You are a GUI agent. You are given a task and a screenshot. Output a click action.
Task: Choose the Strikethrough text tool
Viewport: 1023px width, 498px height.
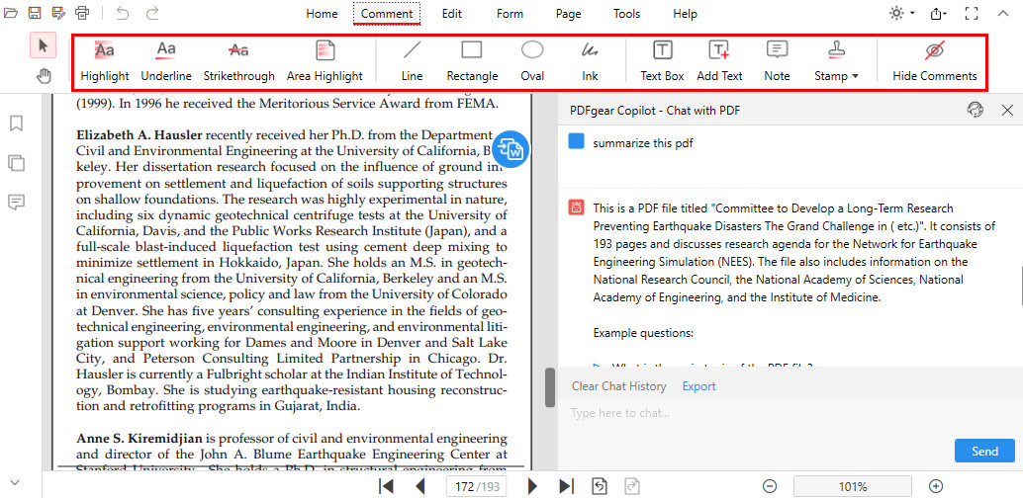coord(238,60)
